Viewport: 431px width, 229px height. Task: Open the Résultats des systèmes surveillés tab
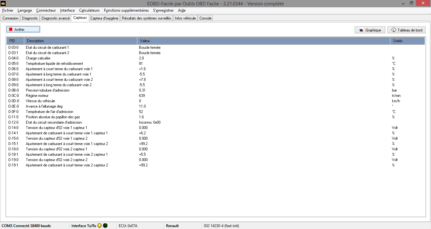147,18
